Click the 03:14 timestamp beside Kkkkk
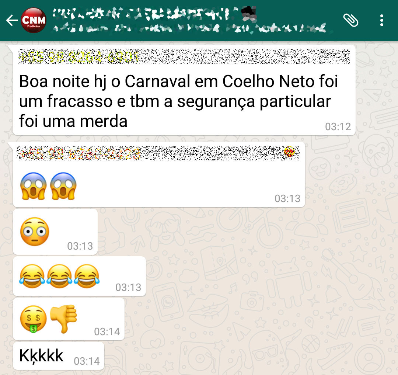This screenshot has height=375, width=398. (87, 361)
